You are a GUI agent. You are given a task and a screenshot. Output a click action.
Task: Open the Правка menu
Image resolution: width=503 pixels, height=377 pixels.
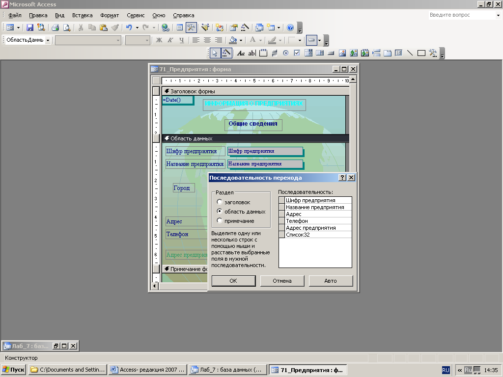38,15
